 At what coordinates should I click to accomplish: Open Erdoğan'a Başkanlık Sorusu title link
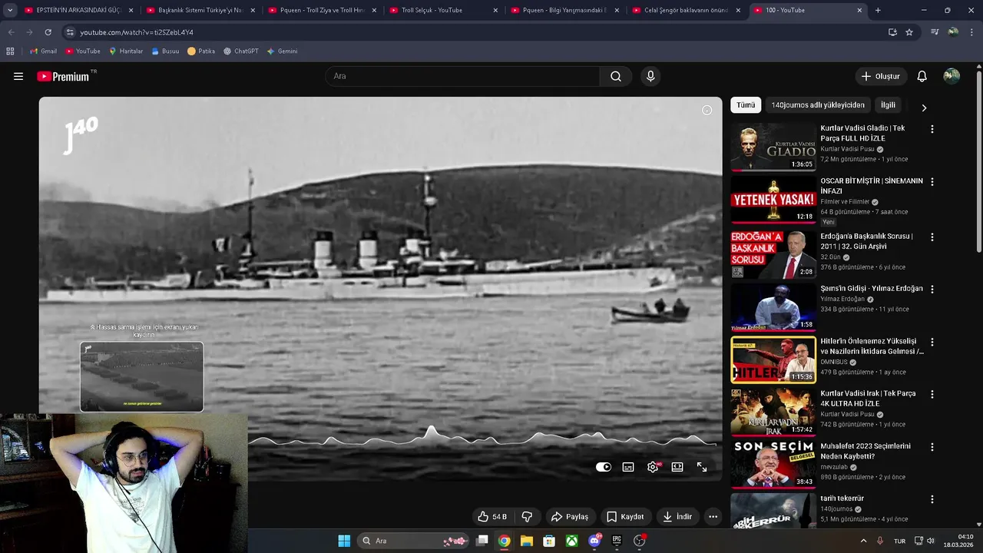866,241
